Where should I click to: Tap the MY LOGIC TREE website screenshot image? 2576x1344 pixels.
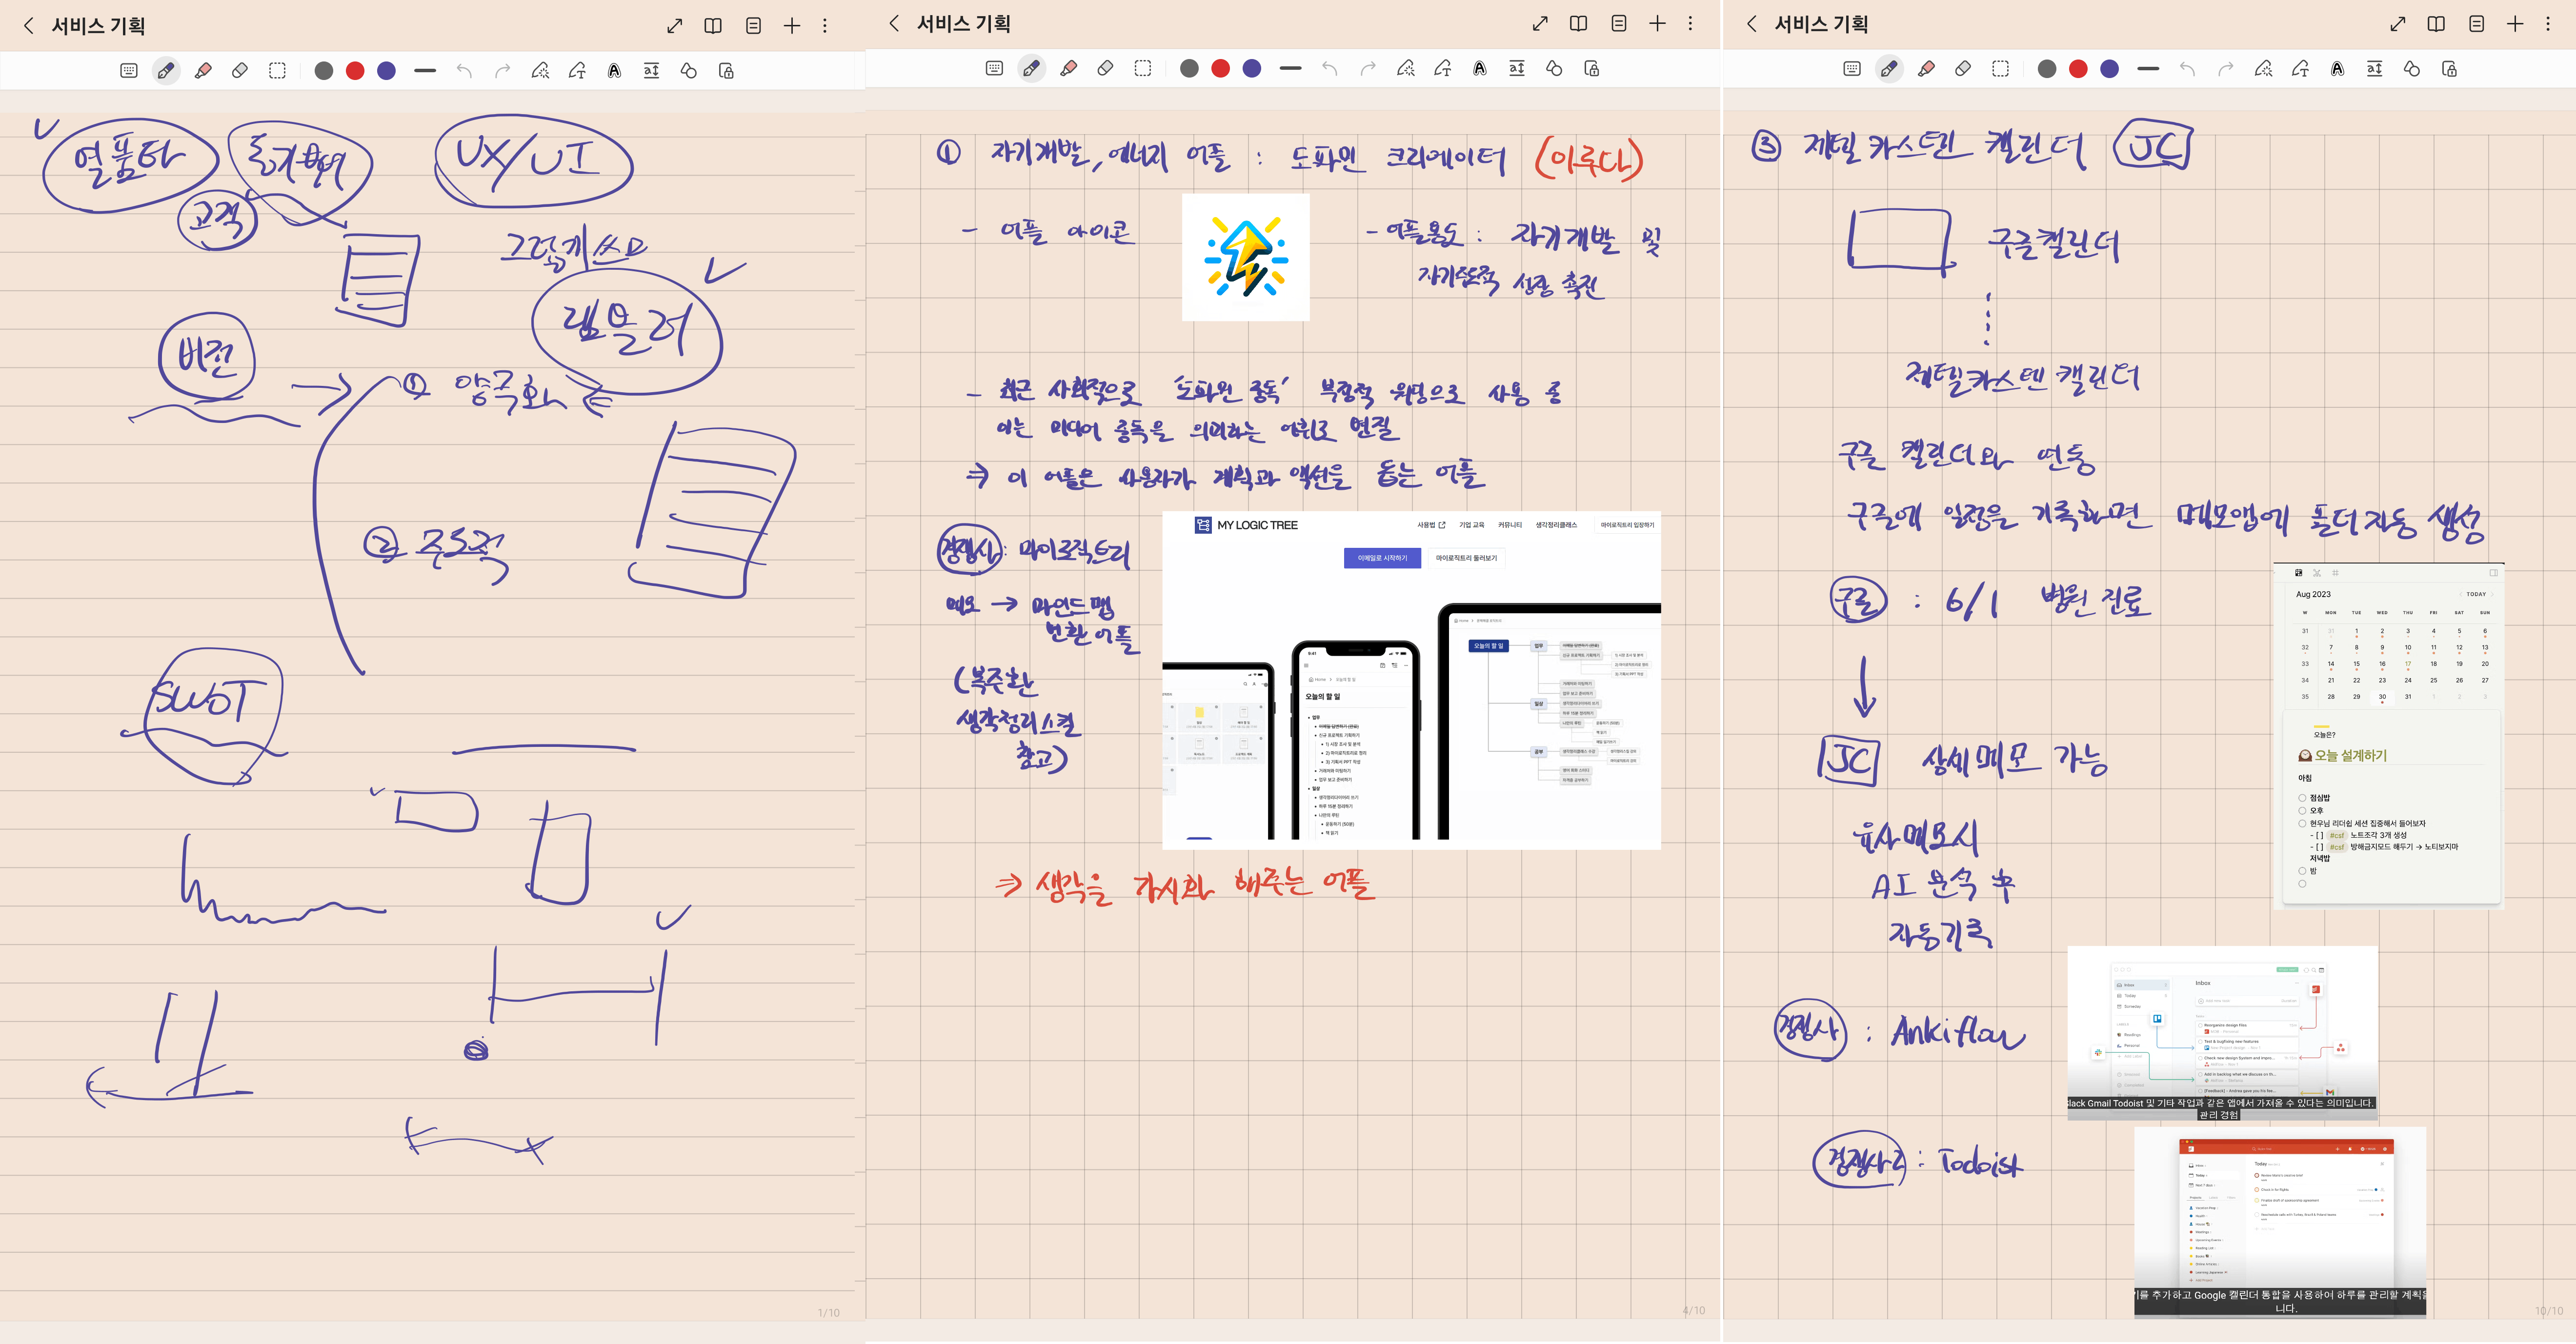click(1411, 680)
